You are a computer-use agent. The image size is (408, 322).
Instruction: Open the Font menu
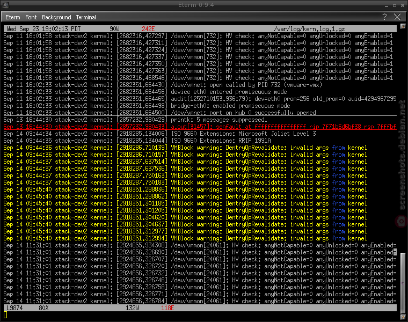(x=31, y=17)
